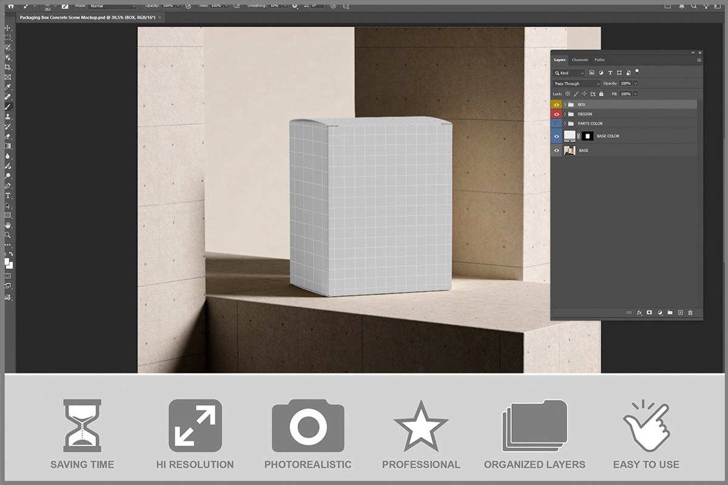Filter for type layers
This screenshot has width=728, height=485.
coord(610,73)
